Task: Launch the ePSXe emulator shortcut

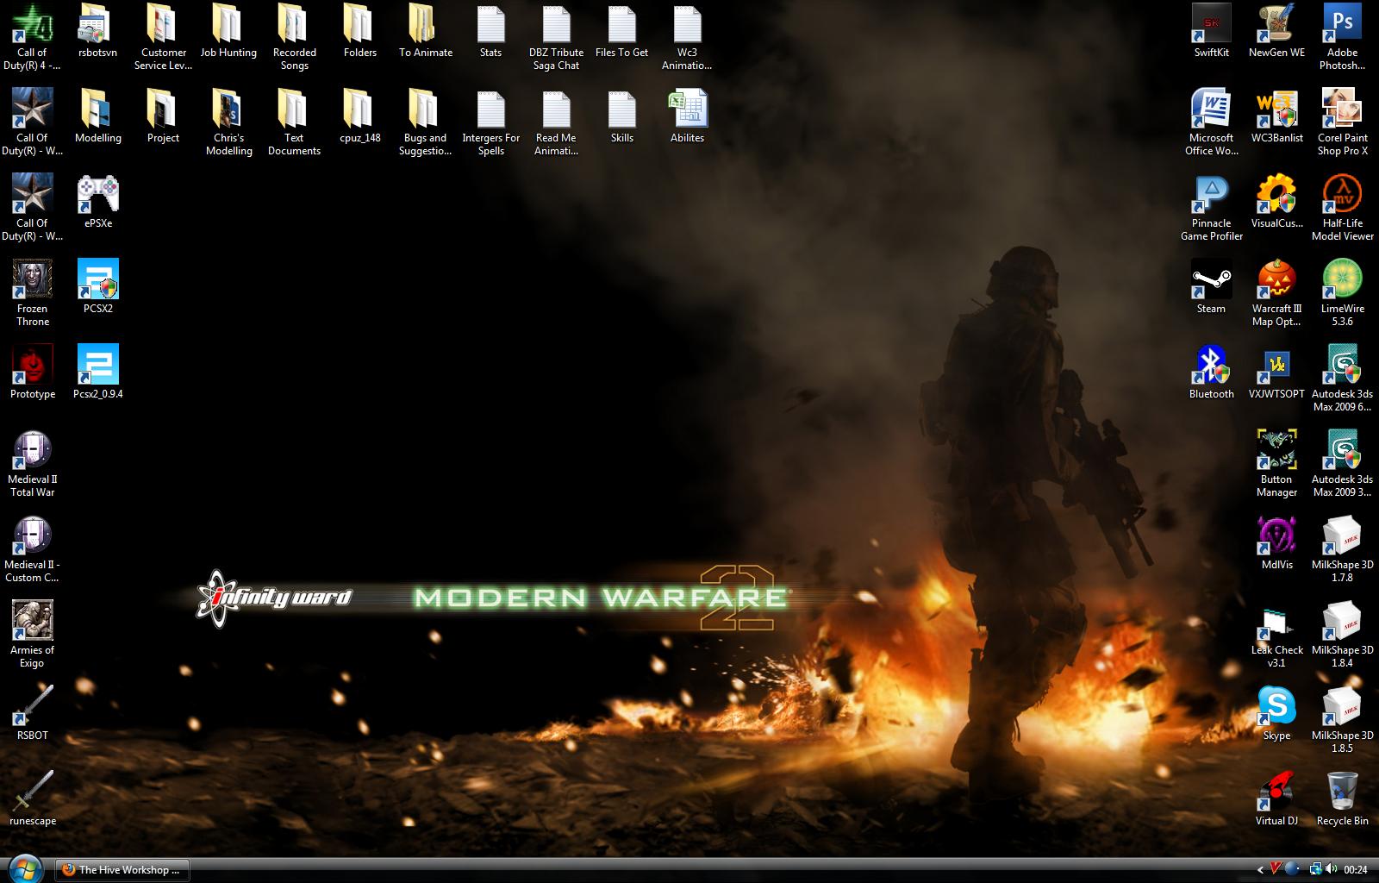Action: [97, 203]
